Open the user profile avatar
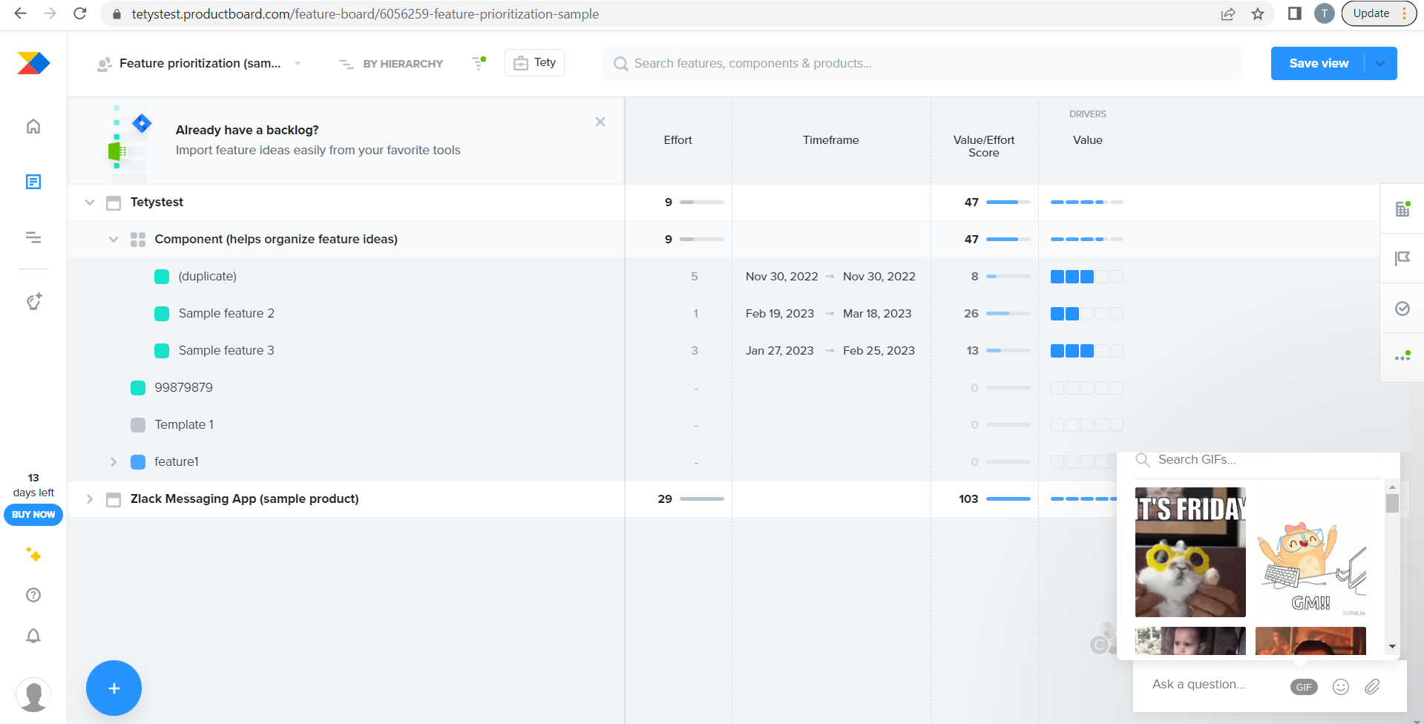 [33, 695]
